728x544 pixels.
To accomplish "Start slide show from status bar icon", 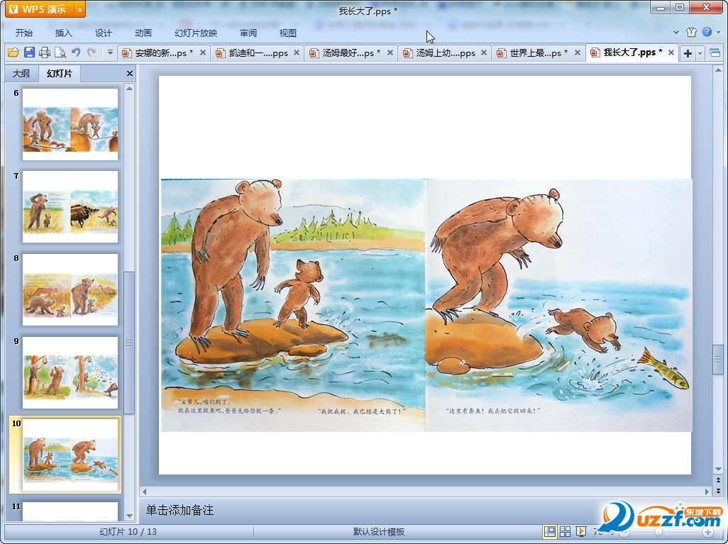I will point(581,531).
